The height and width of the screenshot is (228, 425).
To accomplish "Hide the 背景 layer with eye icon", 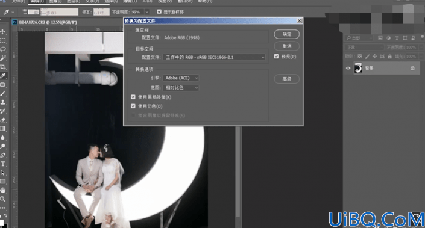I will tap(348, 68).
